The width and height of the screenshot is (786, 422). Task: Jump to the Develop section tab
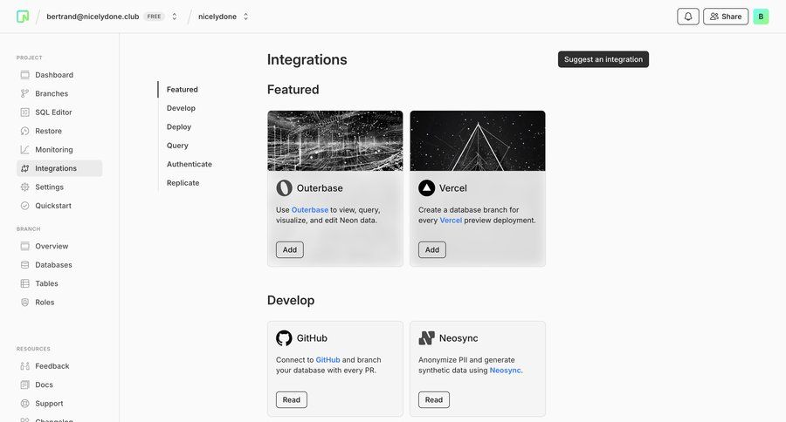181,108
